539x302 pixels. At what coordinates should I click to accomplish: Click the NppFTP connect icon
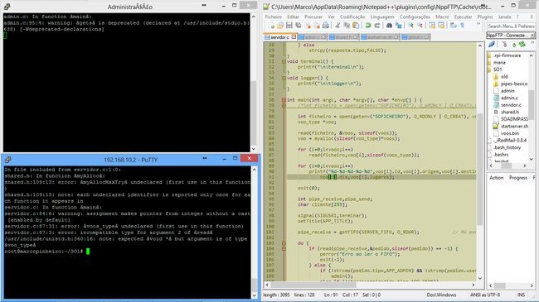(x=492, y=45)
